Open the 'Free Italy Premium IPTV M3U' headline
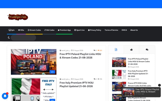Viewport: 162px width, 101px height. pyautogui.click(x=76, y=84)
